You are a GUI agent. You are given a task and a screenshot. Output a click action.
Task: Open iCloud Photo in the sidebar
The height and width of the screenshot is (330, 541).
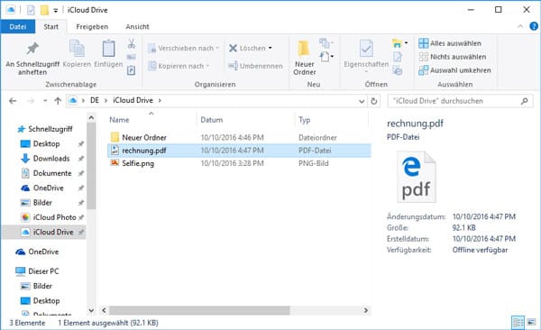(54, 217)
